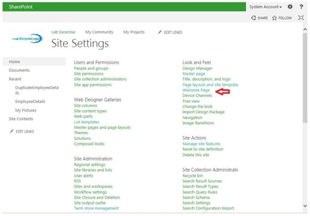Click the pencil icon beside the top EDIT LINKS

(160, 32)
